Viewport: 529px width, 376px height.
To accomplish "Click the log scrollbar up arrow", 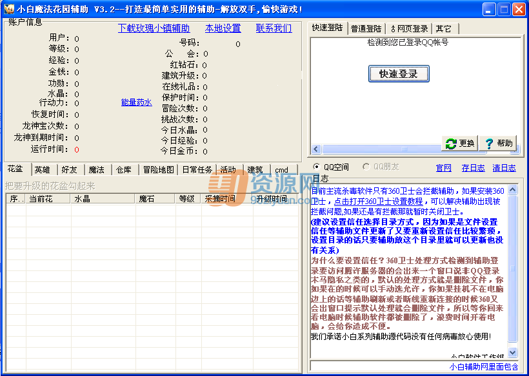I will pyautogui.click(x=512, y=190).
